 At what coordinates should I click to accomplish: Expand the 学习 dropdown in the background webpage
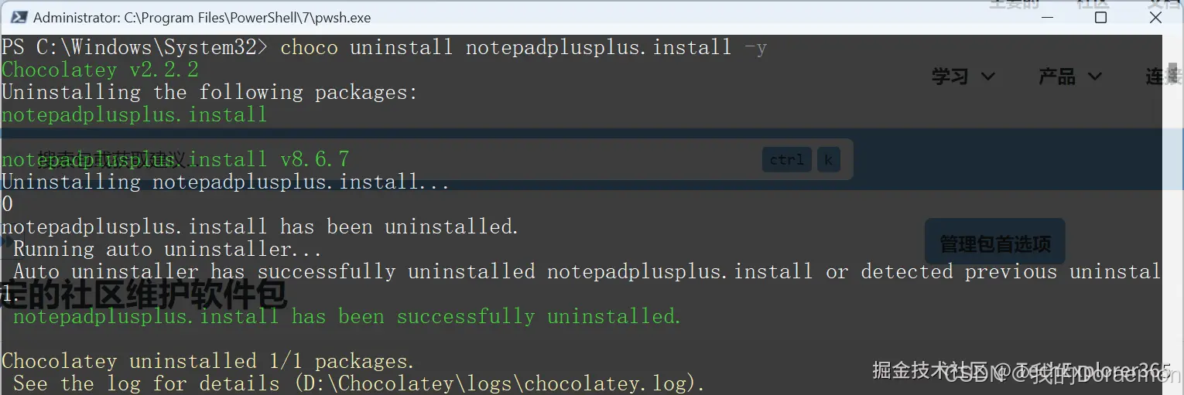click(x=963, y=77)
